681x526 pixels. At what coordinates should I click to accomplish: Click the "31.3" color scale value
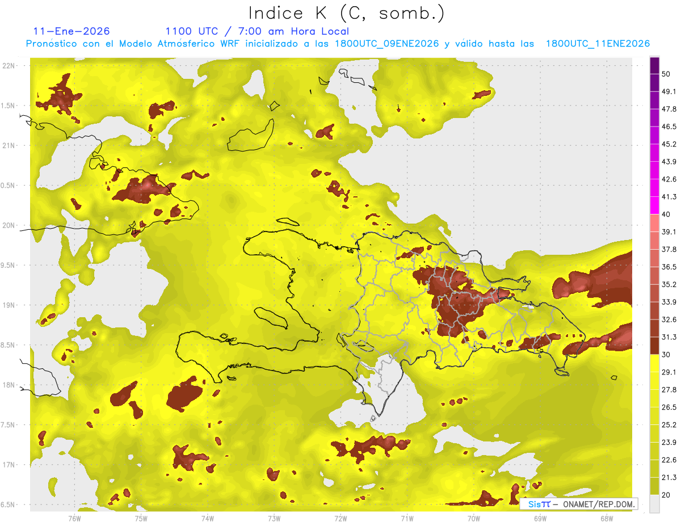click(669, 337)
